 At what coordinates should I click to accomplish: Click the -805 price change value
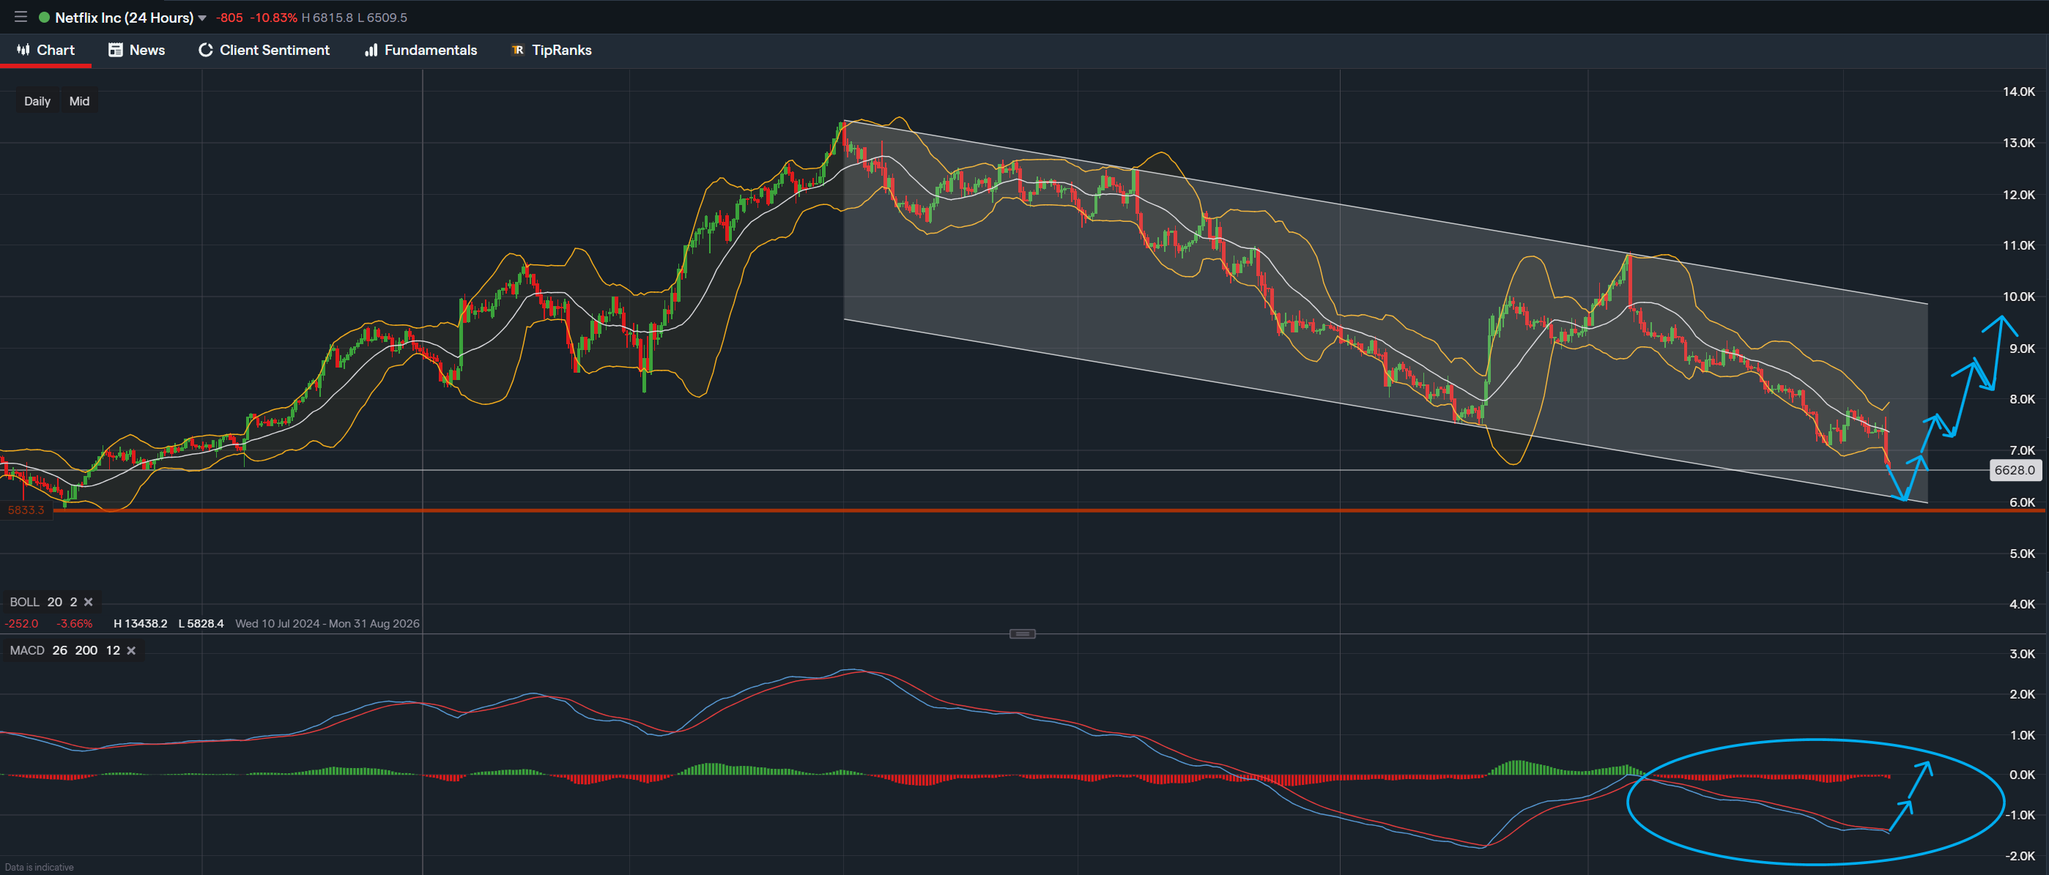coord(229,18)
